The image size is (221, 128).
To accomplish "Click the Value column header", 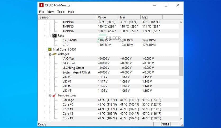I will [x=107, y=17].
